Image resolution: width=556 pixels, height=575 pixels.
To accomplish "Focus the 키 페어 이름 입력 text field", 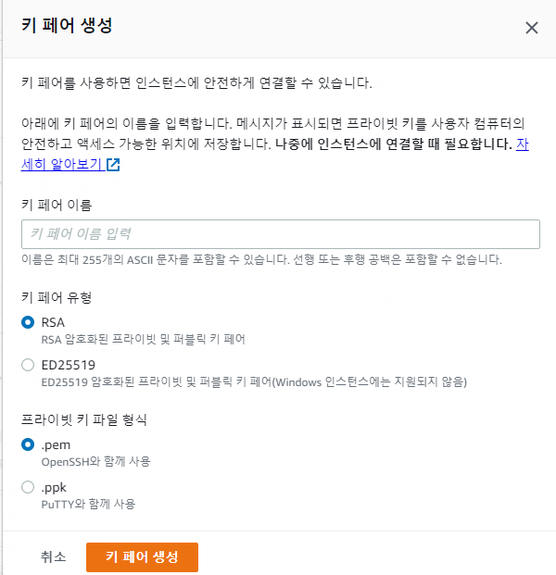I will tap(281, 234).
